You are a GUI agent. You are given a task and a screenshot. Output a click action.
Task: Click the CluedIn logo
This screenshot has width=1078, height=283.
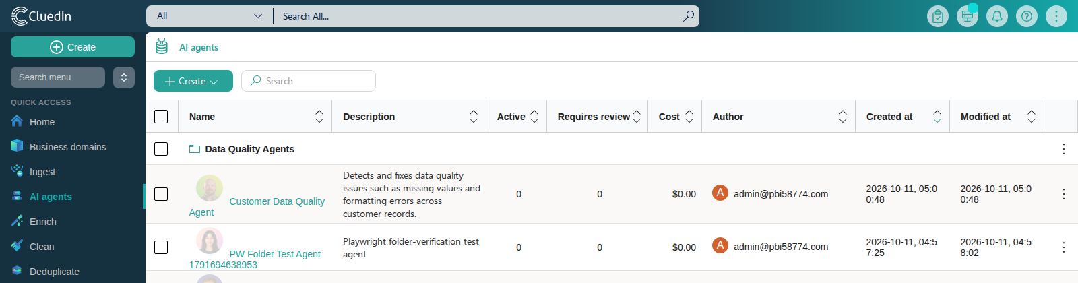[x=42, y=16]
